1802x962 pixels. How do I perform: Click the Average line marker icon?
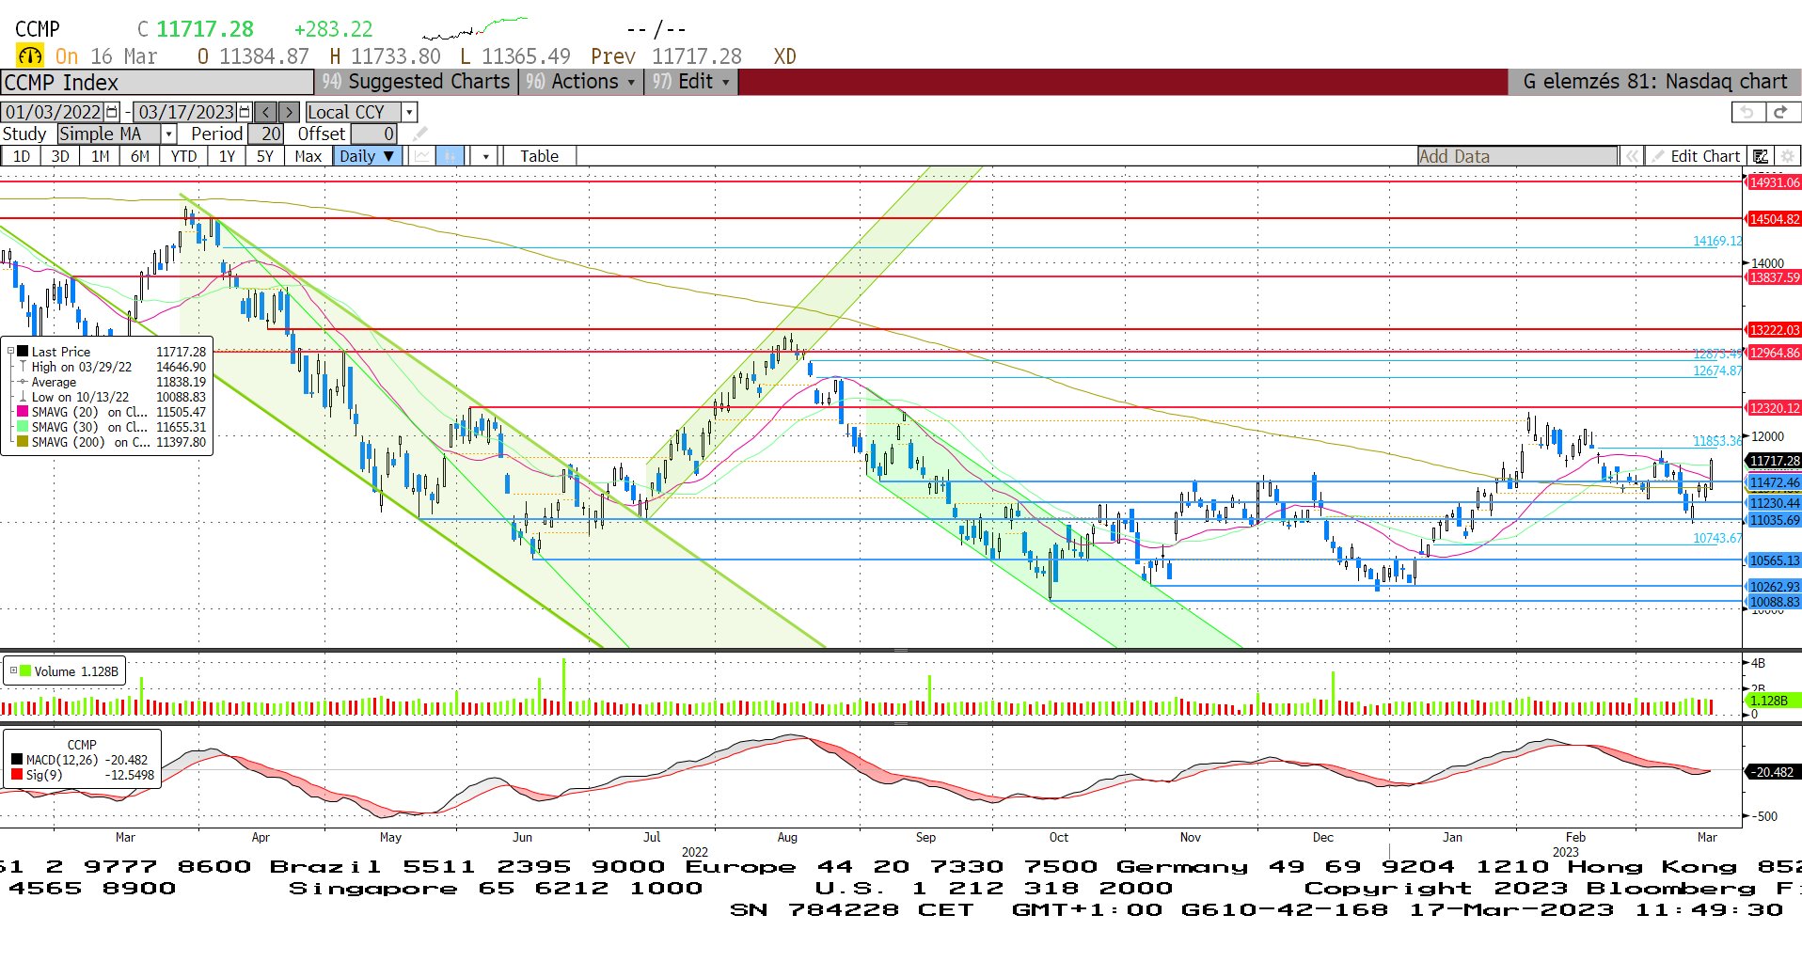(x=23, y=382)
